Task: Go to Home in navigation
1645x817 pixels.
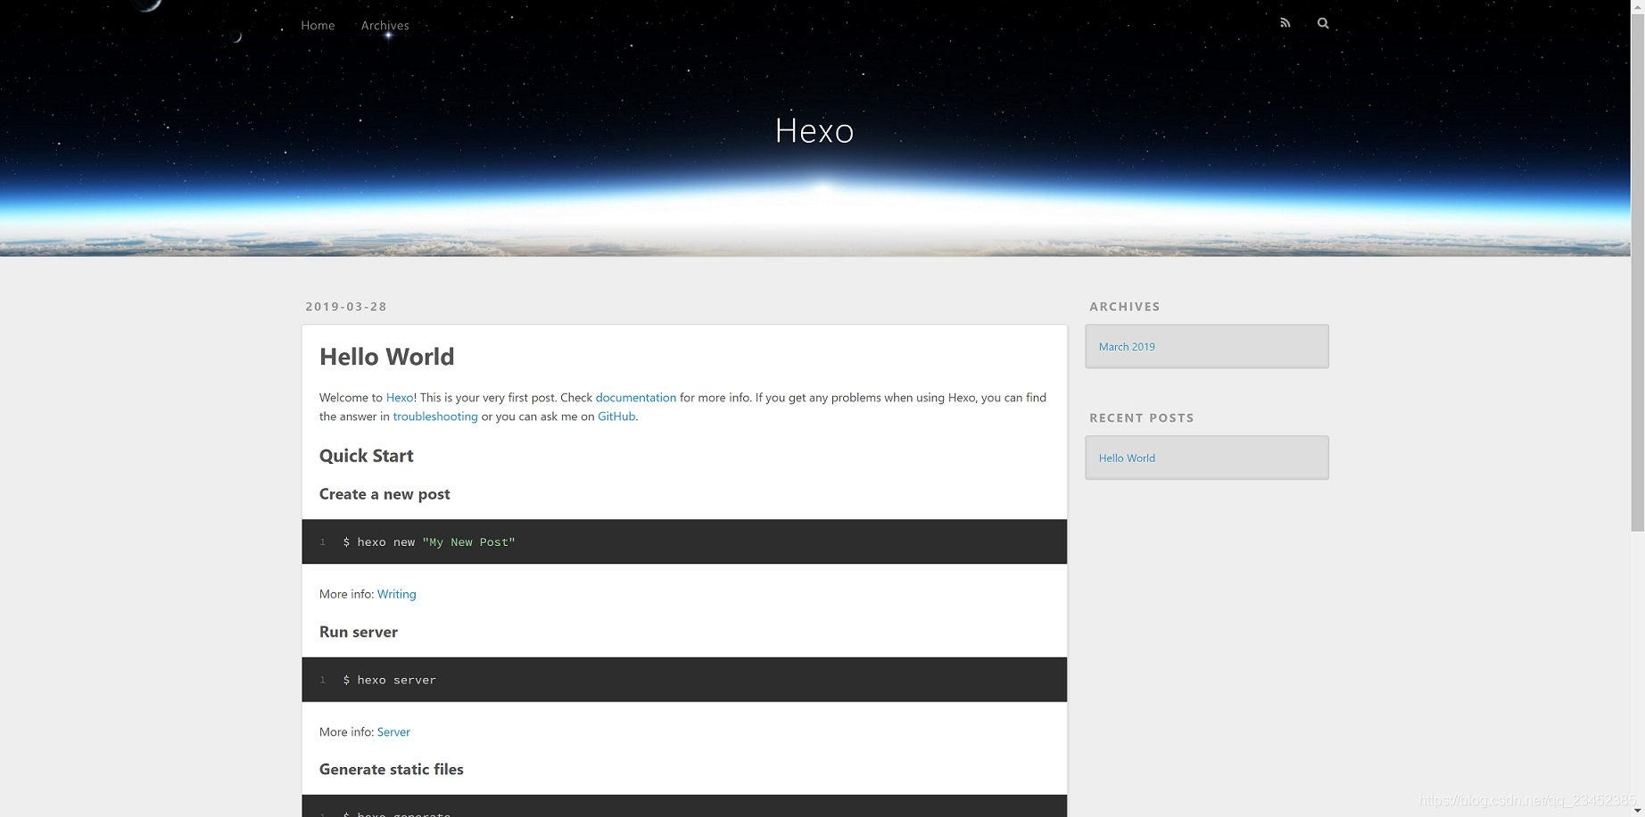Action: coord(318,25)
